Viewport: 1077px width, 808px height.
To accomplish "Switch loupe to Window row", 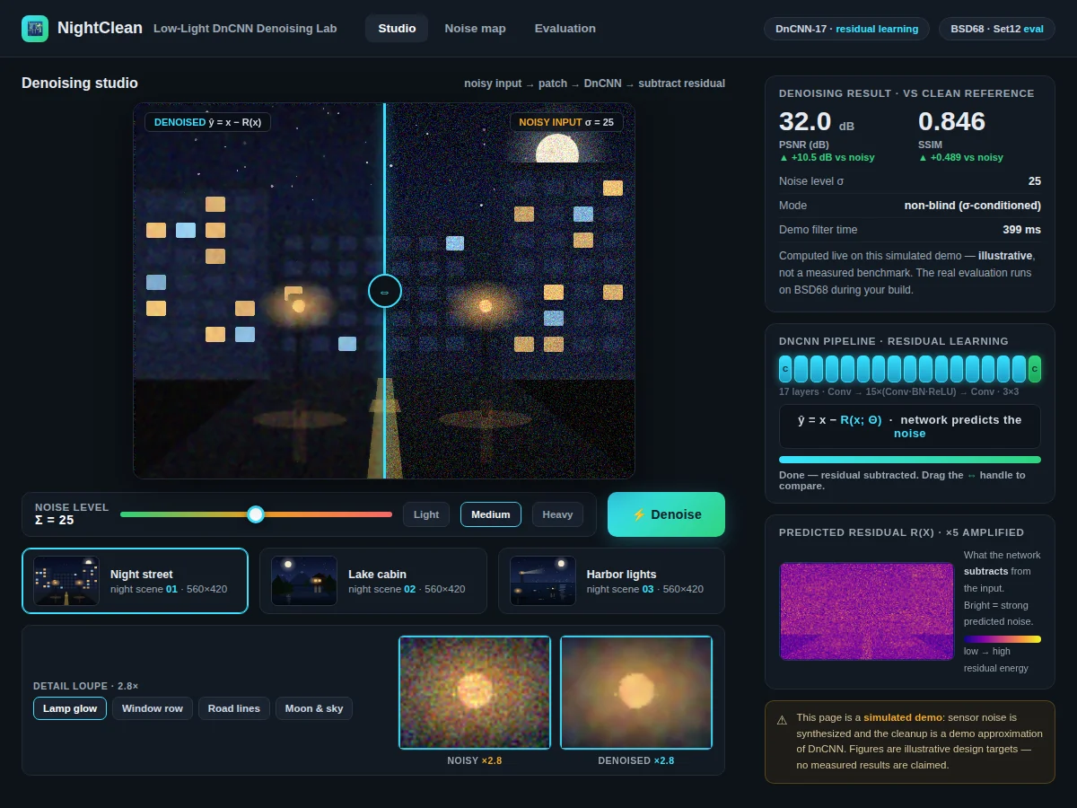I will (153, 708).
